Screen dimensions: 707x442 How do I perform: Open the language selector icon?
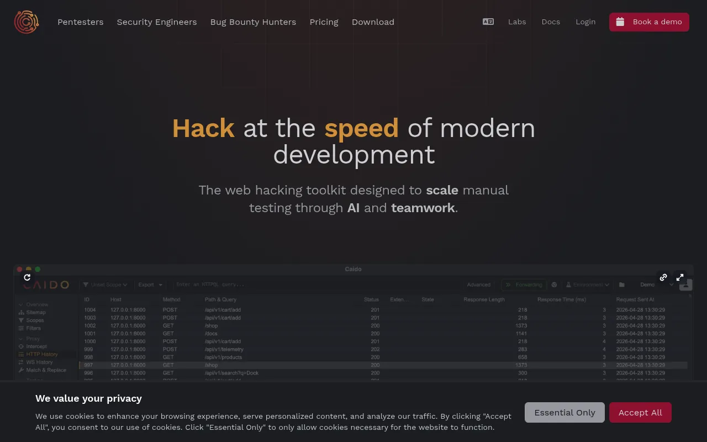pyautogui.click(x=488, y=22)
